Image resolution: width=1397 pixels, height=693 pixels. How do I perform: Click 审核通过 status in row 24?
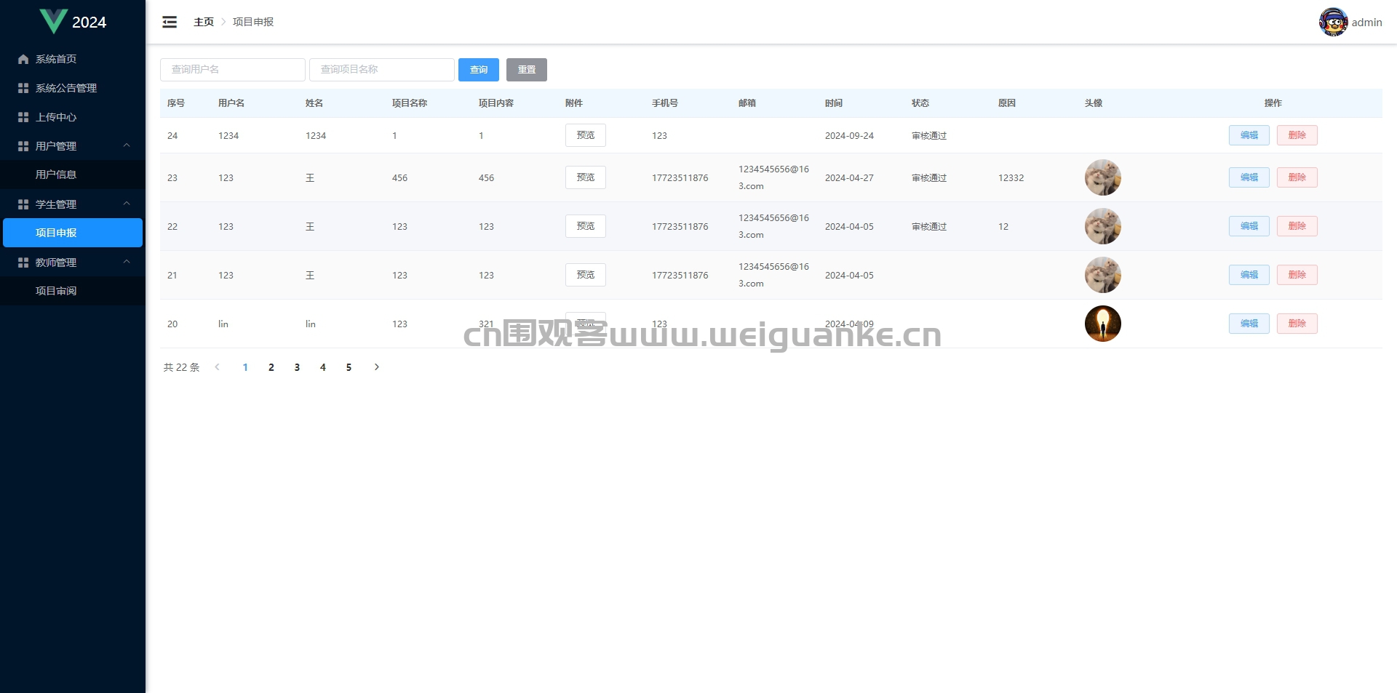tap(929, 136)
